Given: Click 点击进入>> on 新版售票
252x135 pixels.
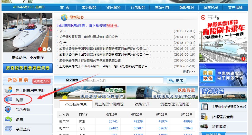Looking at the screenshot, I should (41, 81).
